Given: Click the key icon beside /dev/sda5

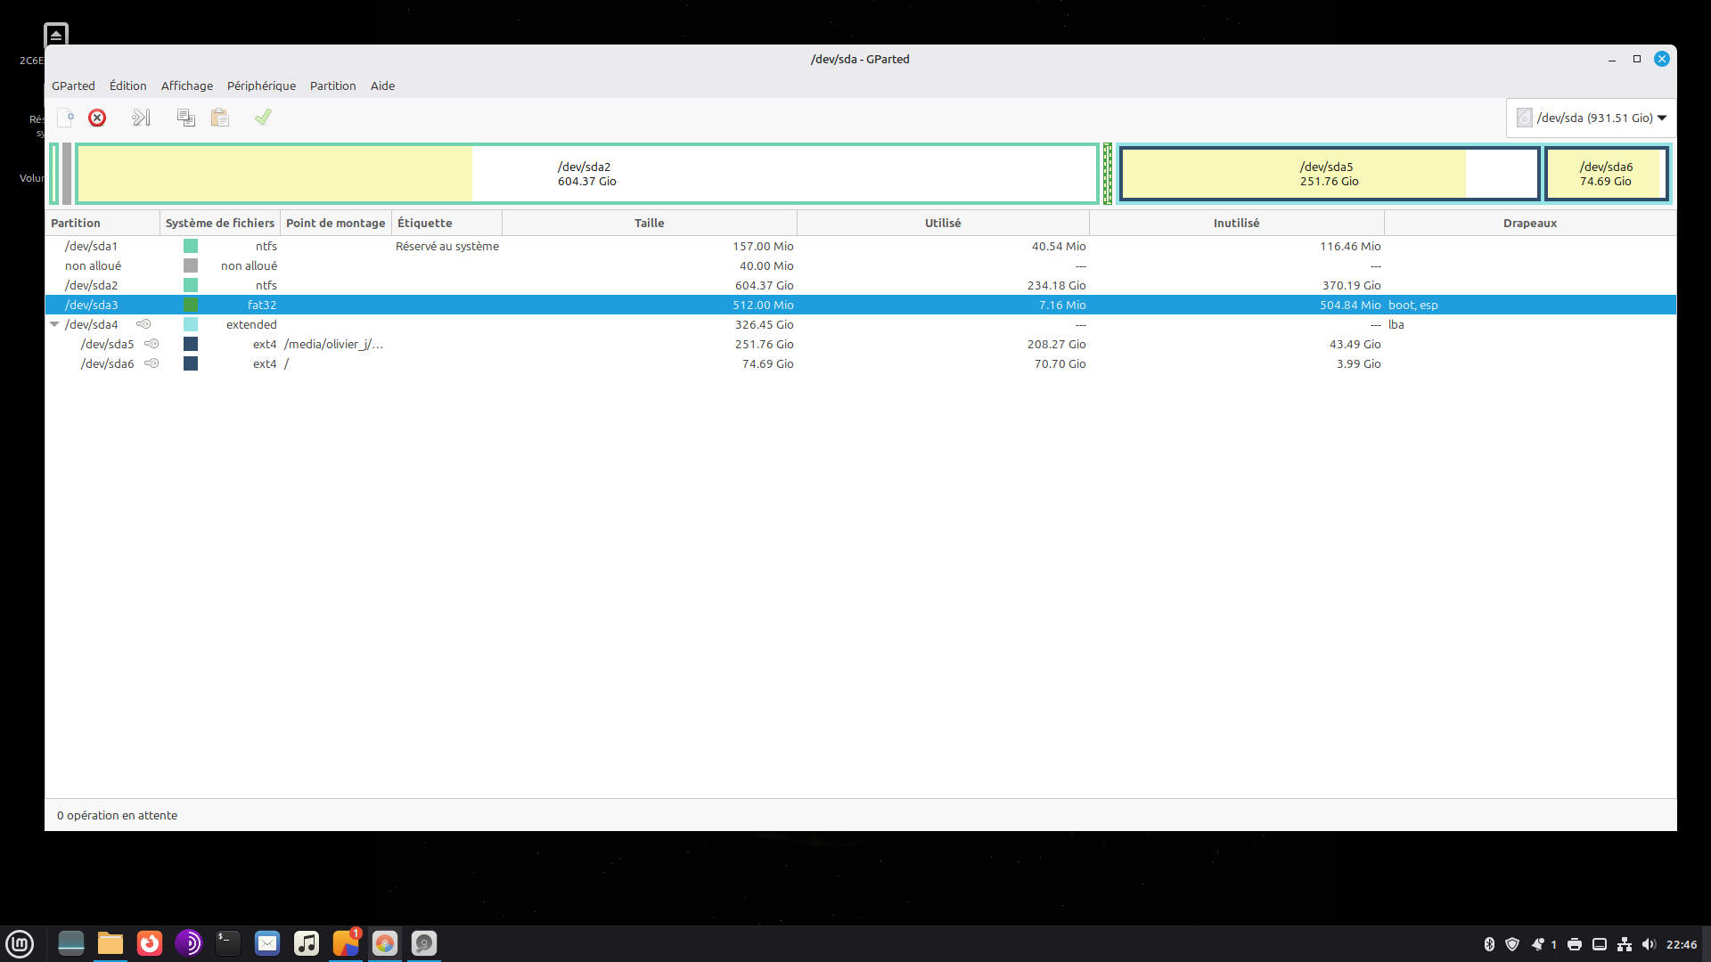Looking at the screenshot, I should (151, 344).
